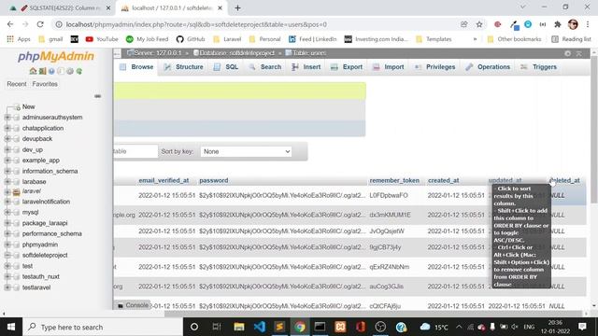598x336 pixels.
Task: Open the laravel database in tree
Action: (31, 190)
